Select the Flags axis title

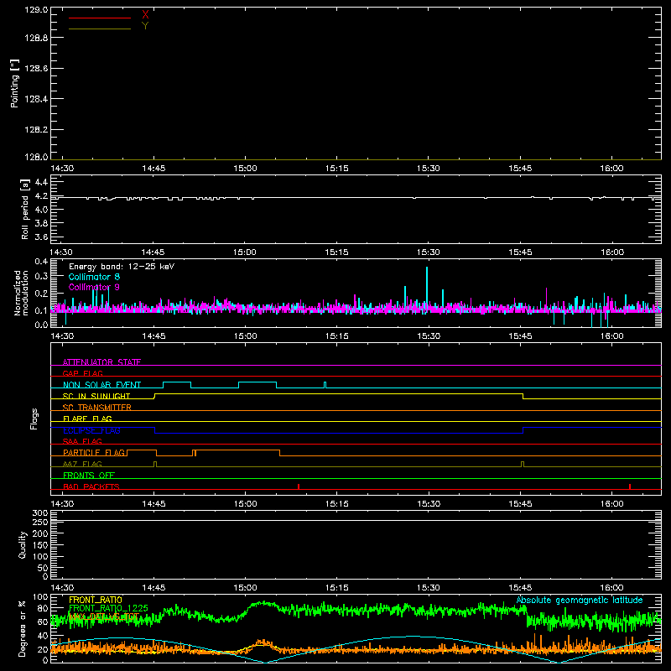pyautogui.click(x=34, y=419)
